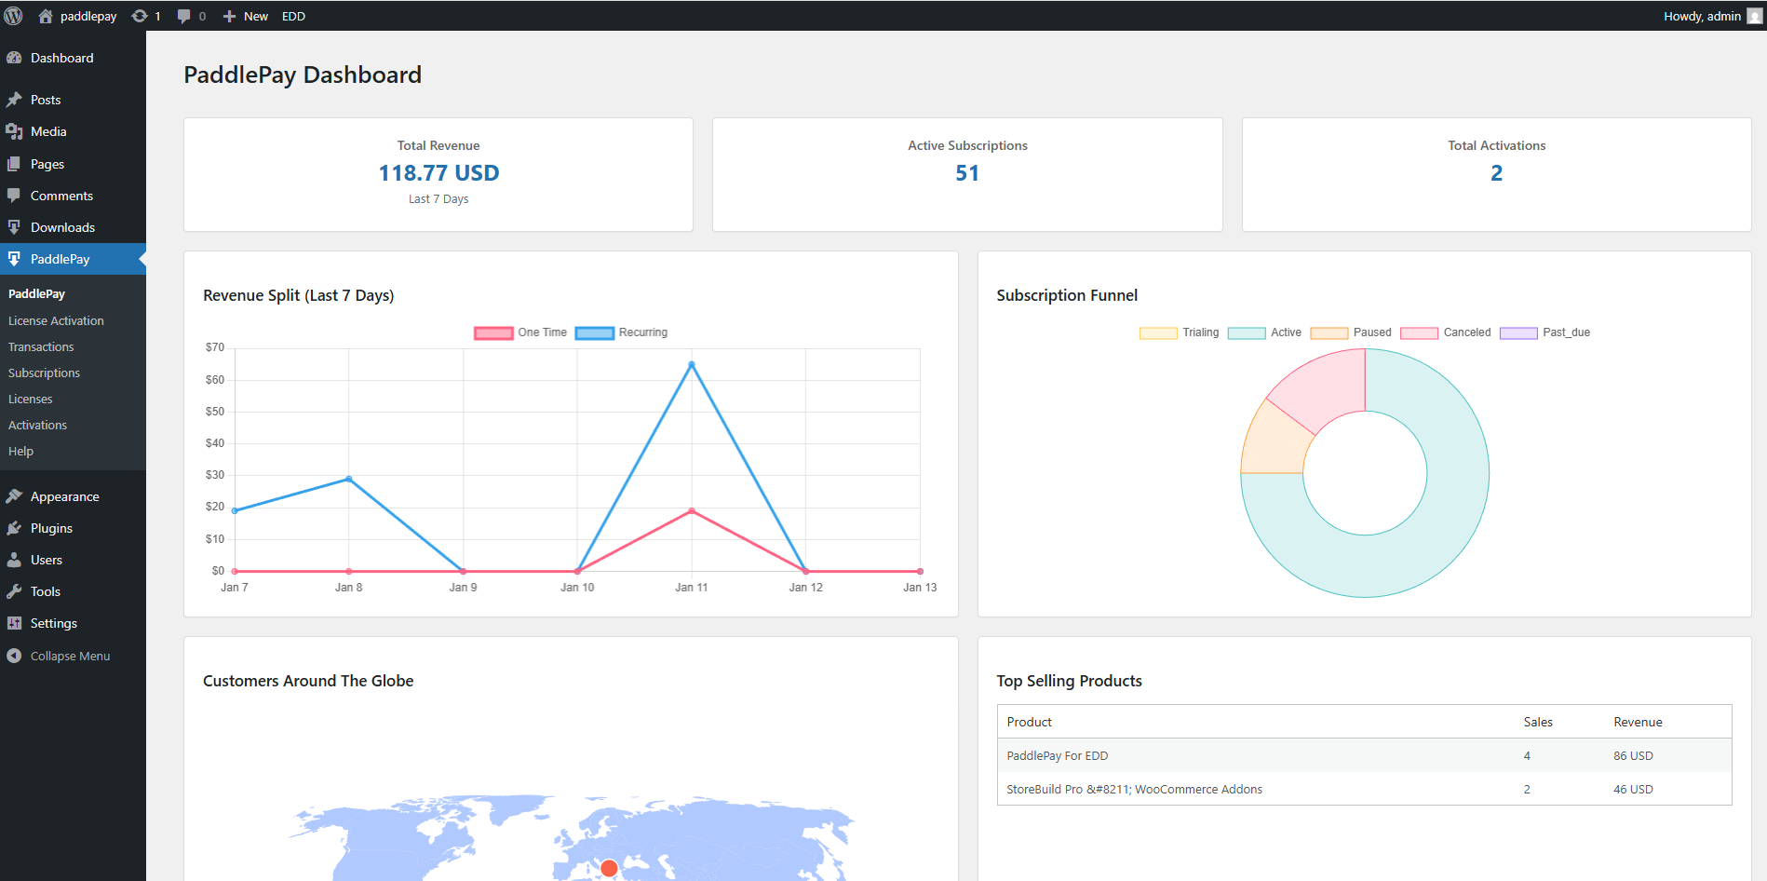Open the updates icon in admin bar

140,16
